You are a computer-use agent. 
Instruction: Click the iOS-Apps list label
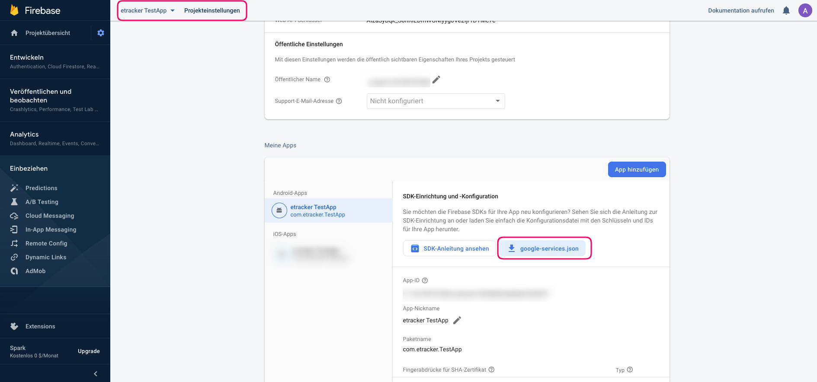click(x=285, y=234)
